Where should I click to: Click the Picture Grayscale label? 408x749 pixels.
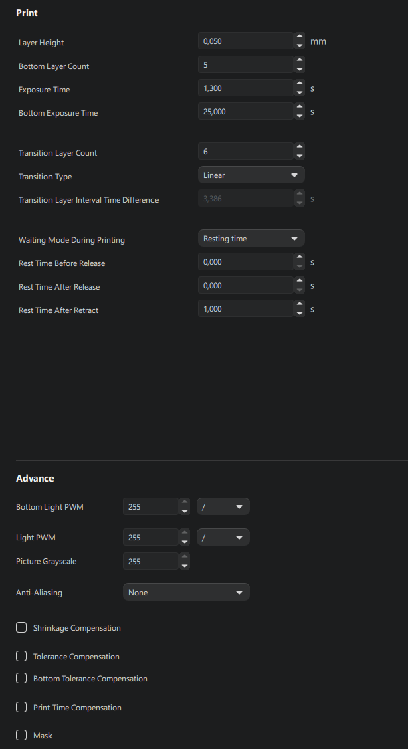(x=46, y=561)
